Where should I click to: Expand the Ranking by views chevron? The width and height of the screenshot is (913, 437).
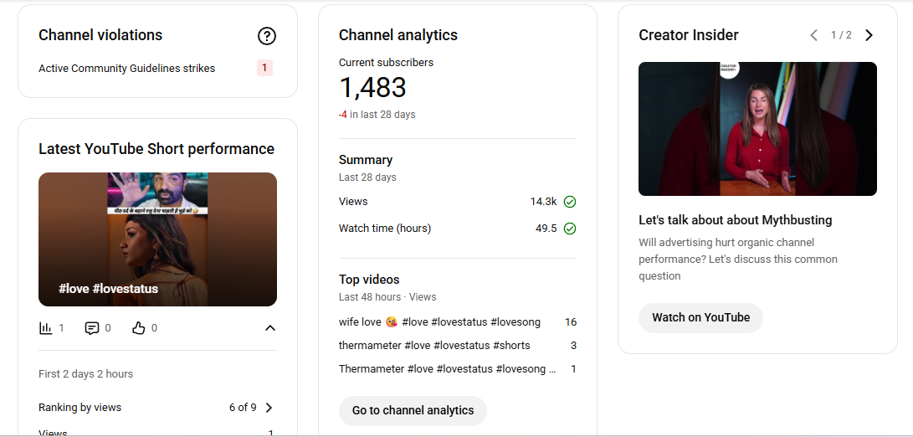tap(269, 408)
